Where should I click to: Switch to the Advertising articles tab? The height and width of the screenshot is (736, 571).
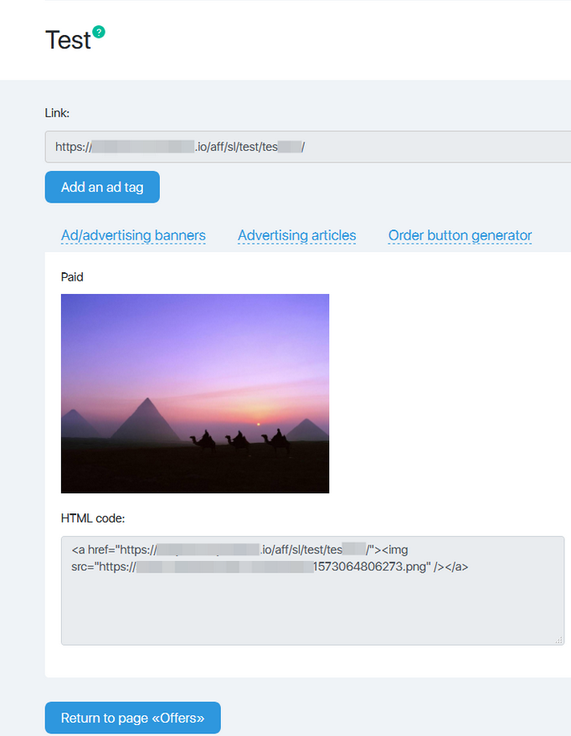click(x=296, y=235)
